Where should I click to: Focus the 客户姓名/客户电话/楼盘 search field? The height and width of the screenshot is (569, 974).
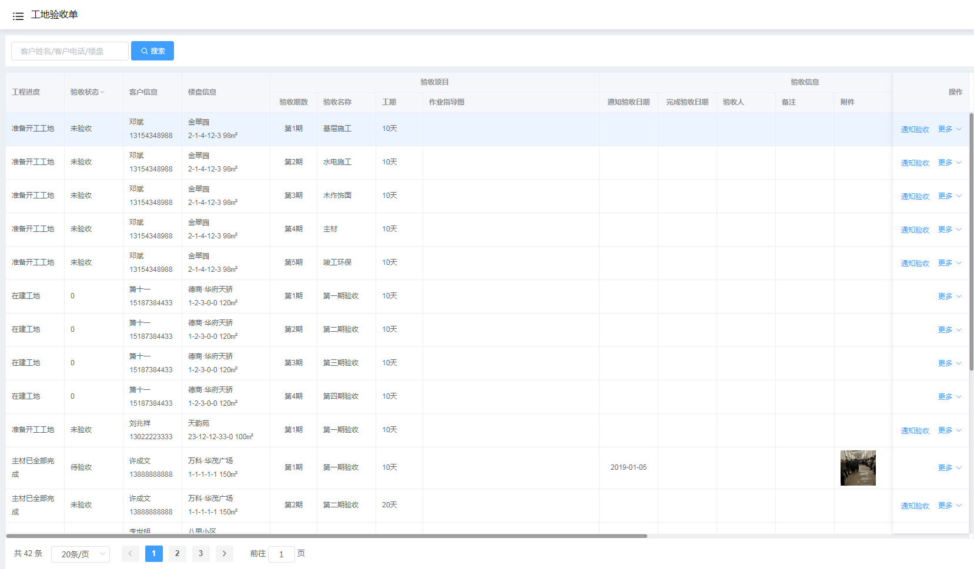click(70, 51)
